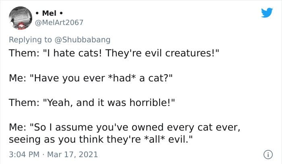The image size is (282, 164).
Task: Click the phrase 'They're evil creatures!'
Action: click(162, 53)
